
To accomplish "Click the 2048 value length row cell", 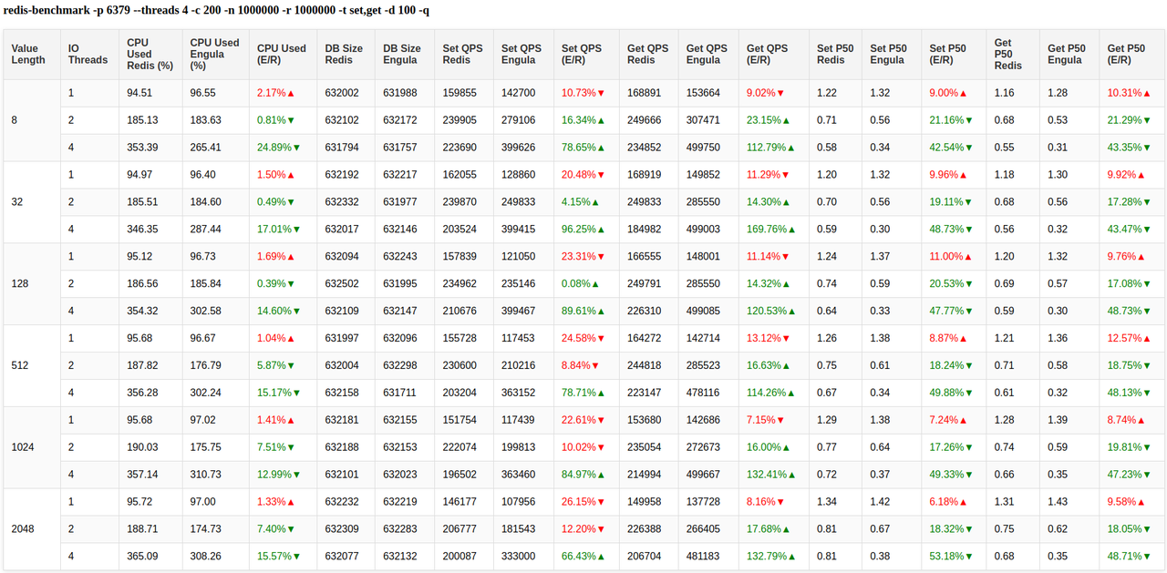I will point(23,529).
